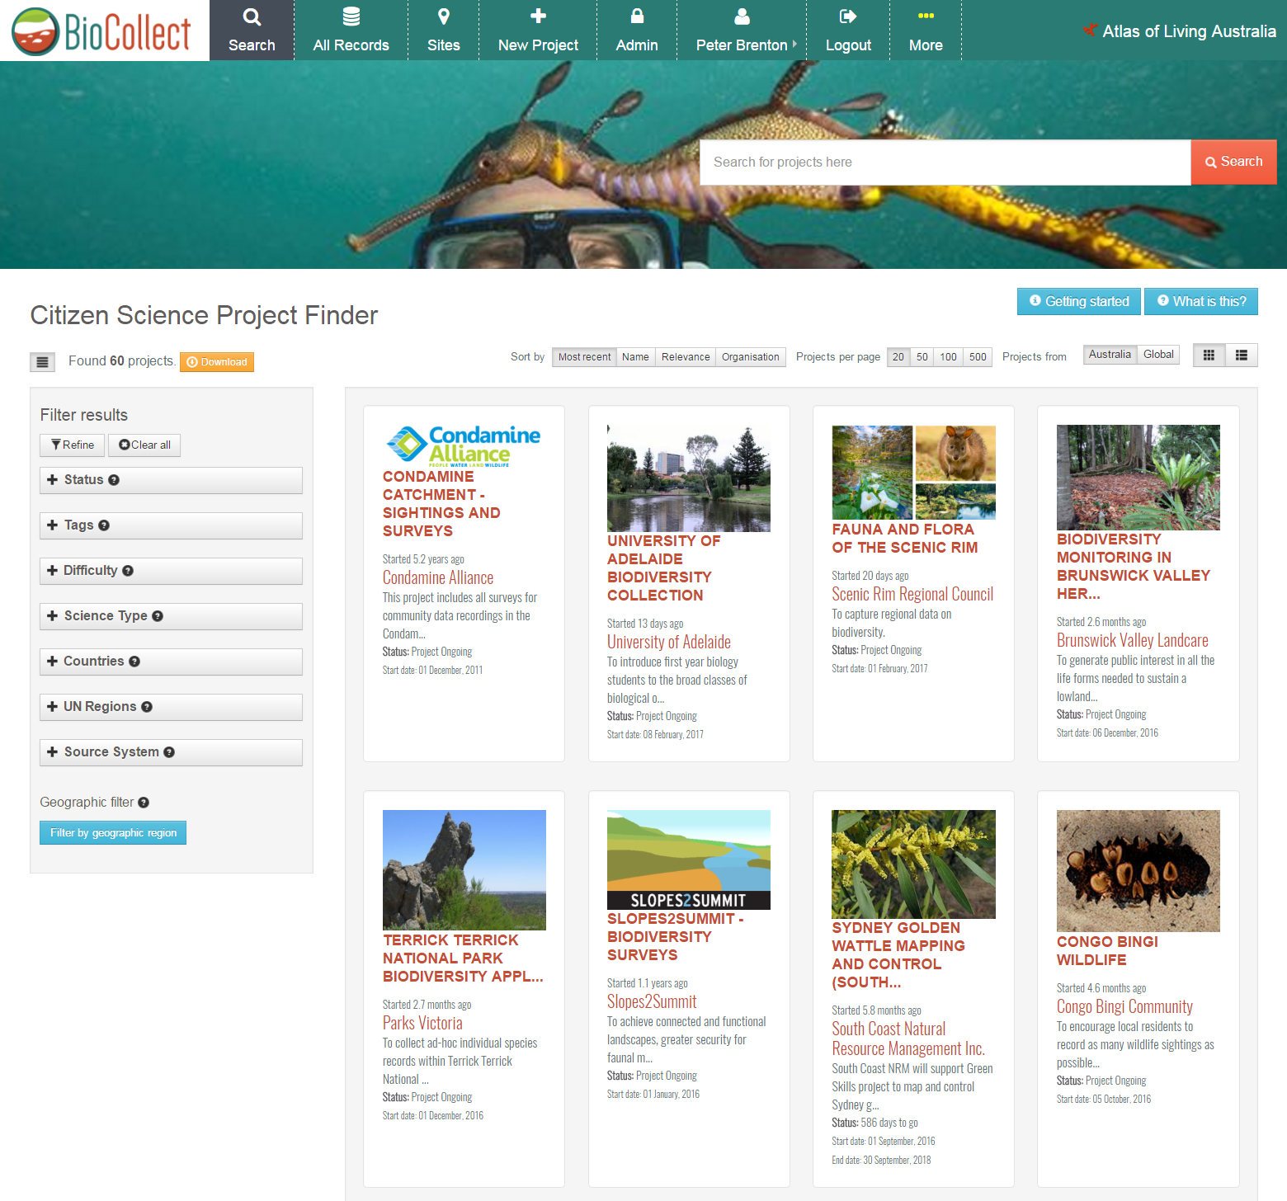Click the help icon beside Science Type
Screen dimensions: 1287x1201
pos(158,616)
